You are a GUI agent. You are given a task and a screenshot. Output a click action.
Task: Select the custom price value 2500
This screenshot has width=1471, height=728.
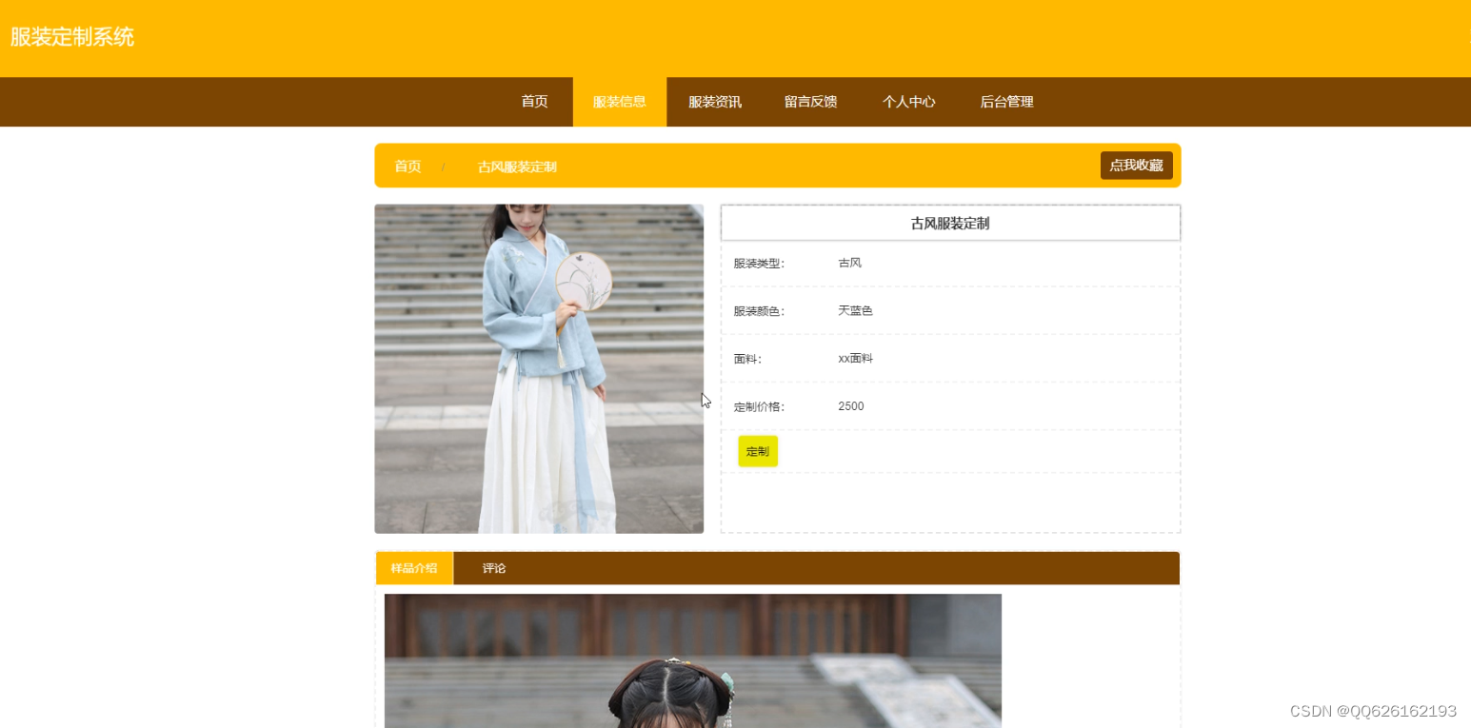pyautogui.click(x=851, y=406)
